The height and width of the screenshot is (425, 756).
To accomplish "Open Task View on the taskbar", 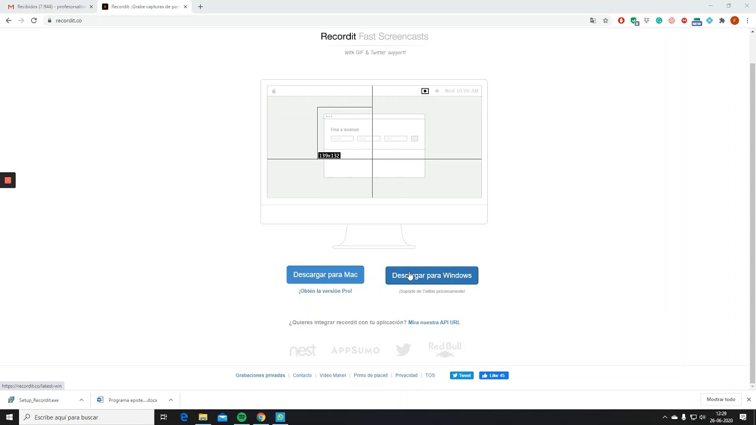I will click(164, 417).
